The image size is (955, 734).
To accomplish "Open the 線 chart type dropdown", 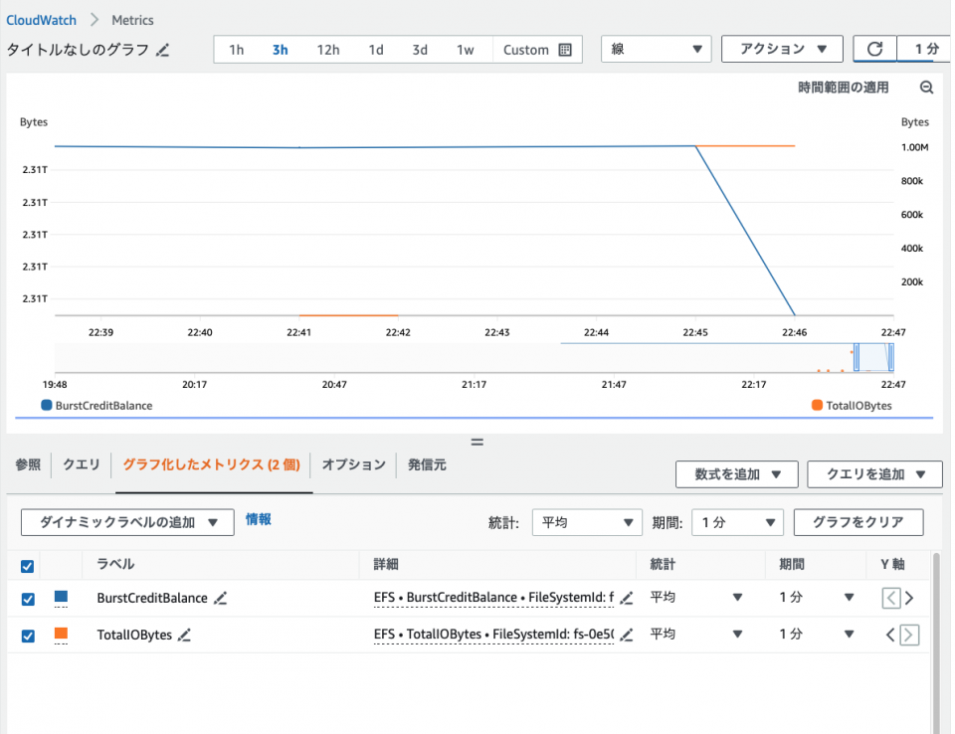I will (x=656, y=48).
